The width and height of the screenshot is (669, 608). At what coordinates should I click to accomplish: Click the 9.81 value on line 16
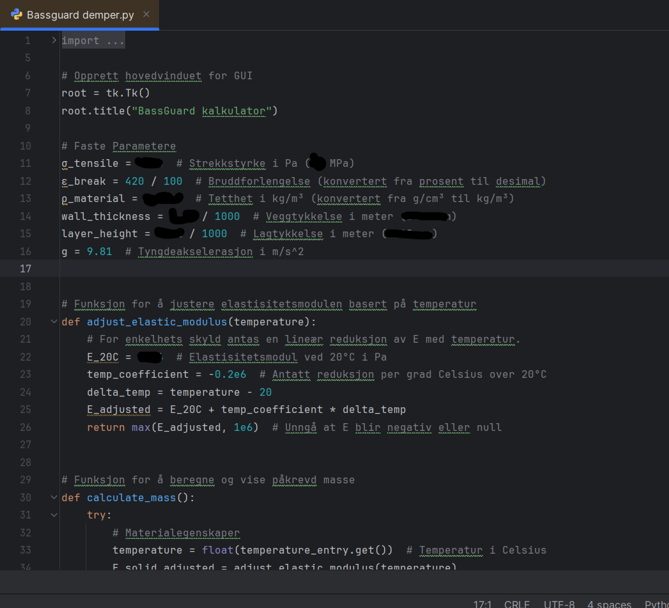(x=99, y=251)
